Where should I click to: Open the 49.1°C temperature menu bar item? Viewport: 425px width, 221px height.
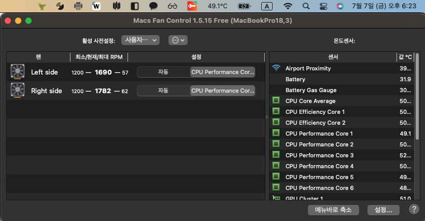tap(218, 6)
